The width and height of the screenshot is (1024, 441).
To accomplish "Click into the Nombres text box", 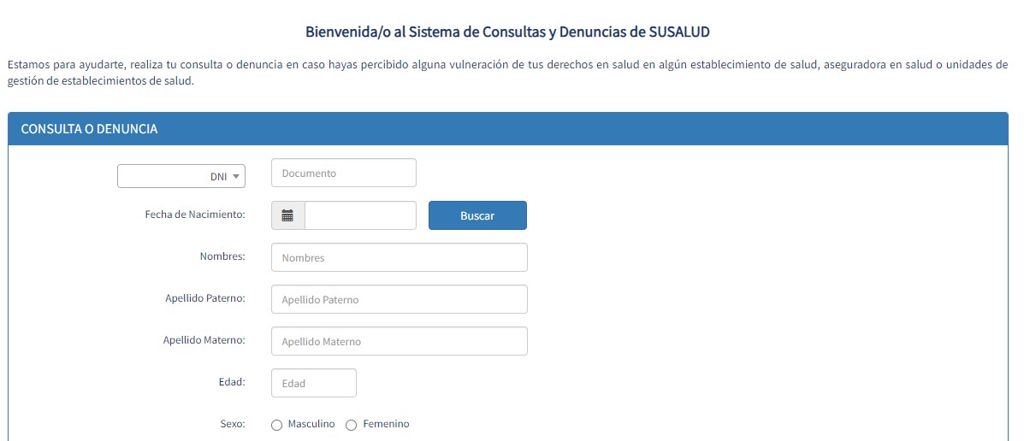I will click(399, 257).
